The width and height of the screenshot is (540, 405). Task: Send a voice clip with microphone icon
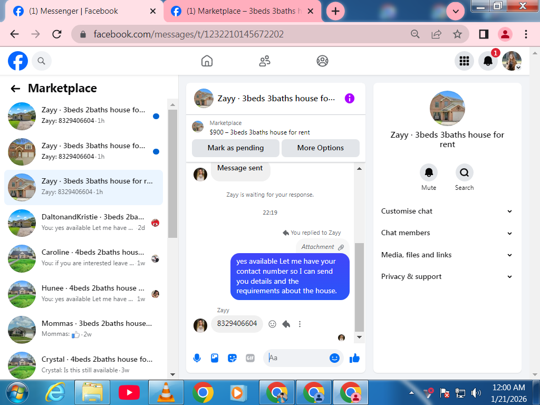click(197, 358)
